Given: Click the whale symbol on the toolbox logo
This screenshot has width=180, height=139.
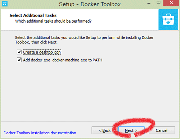Looking at the screenshot, I should 168,22.
